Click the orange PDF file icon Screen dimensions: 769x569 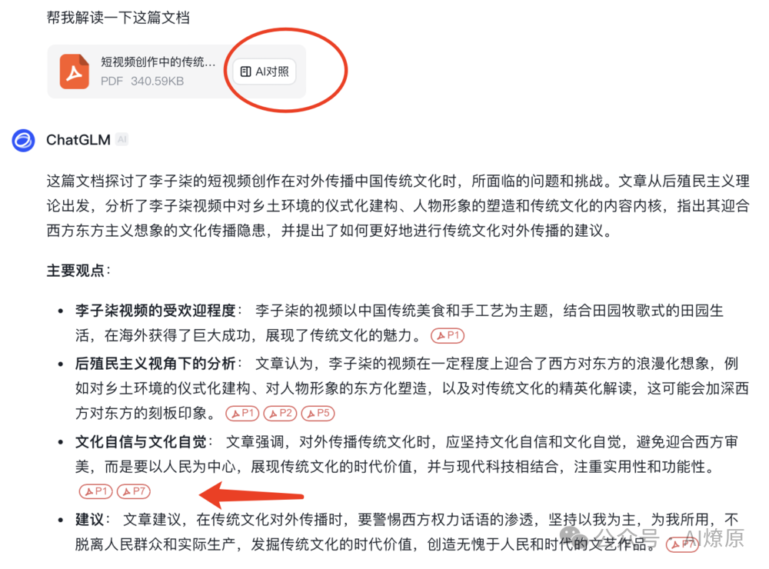(74, 72)
